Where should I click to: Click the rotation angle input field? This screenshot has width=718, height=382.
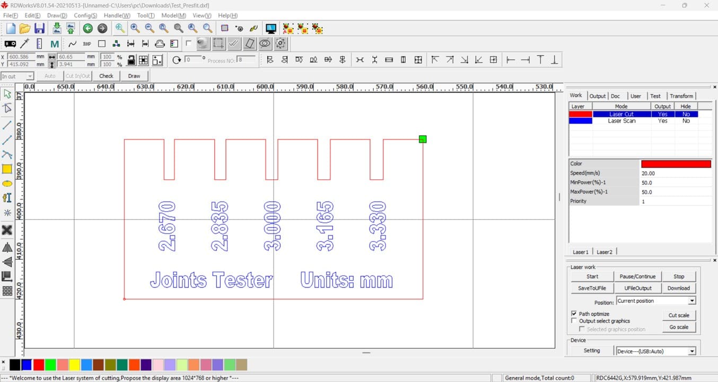coord(194,60)
